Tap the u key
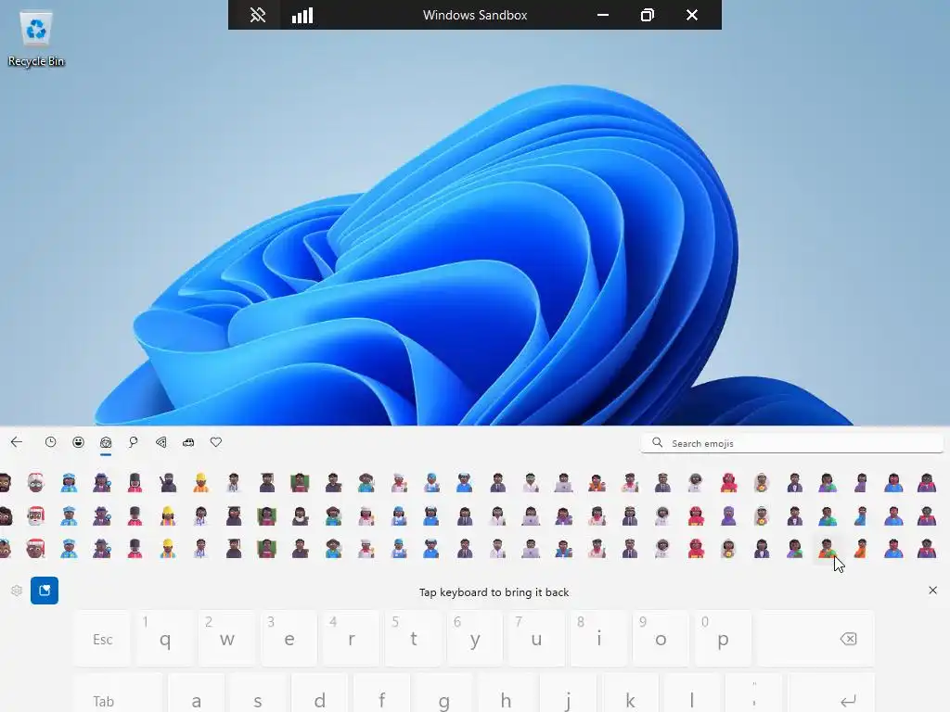950x712 pixels. click(x=537, y=640)
